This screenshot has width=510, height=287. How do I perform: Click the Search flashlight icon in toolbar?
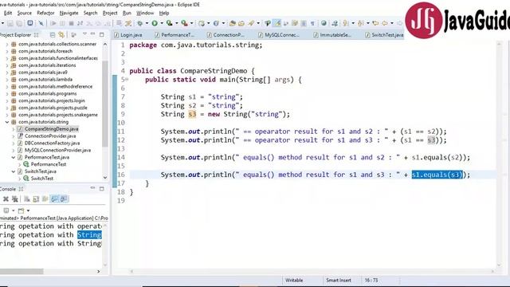coord(251,23)
